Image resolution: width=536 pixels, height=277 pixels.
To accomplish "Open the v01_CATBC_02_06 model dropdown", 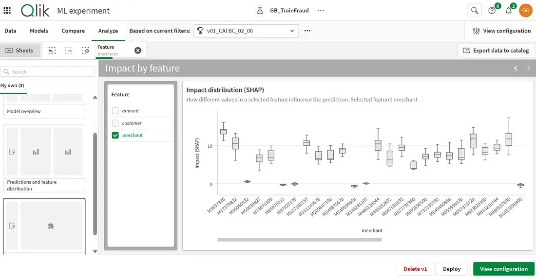I will (x=246, y=31).
